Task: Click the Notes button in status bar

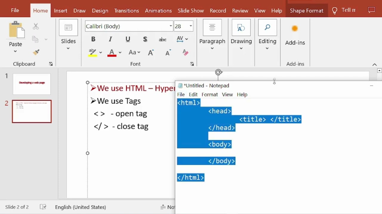Action: coord(168,207)
